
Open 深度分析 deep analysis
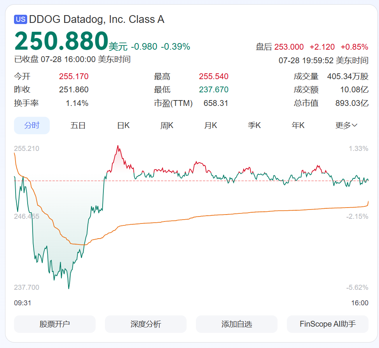[x=146, y=324]
